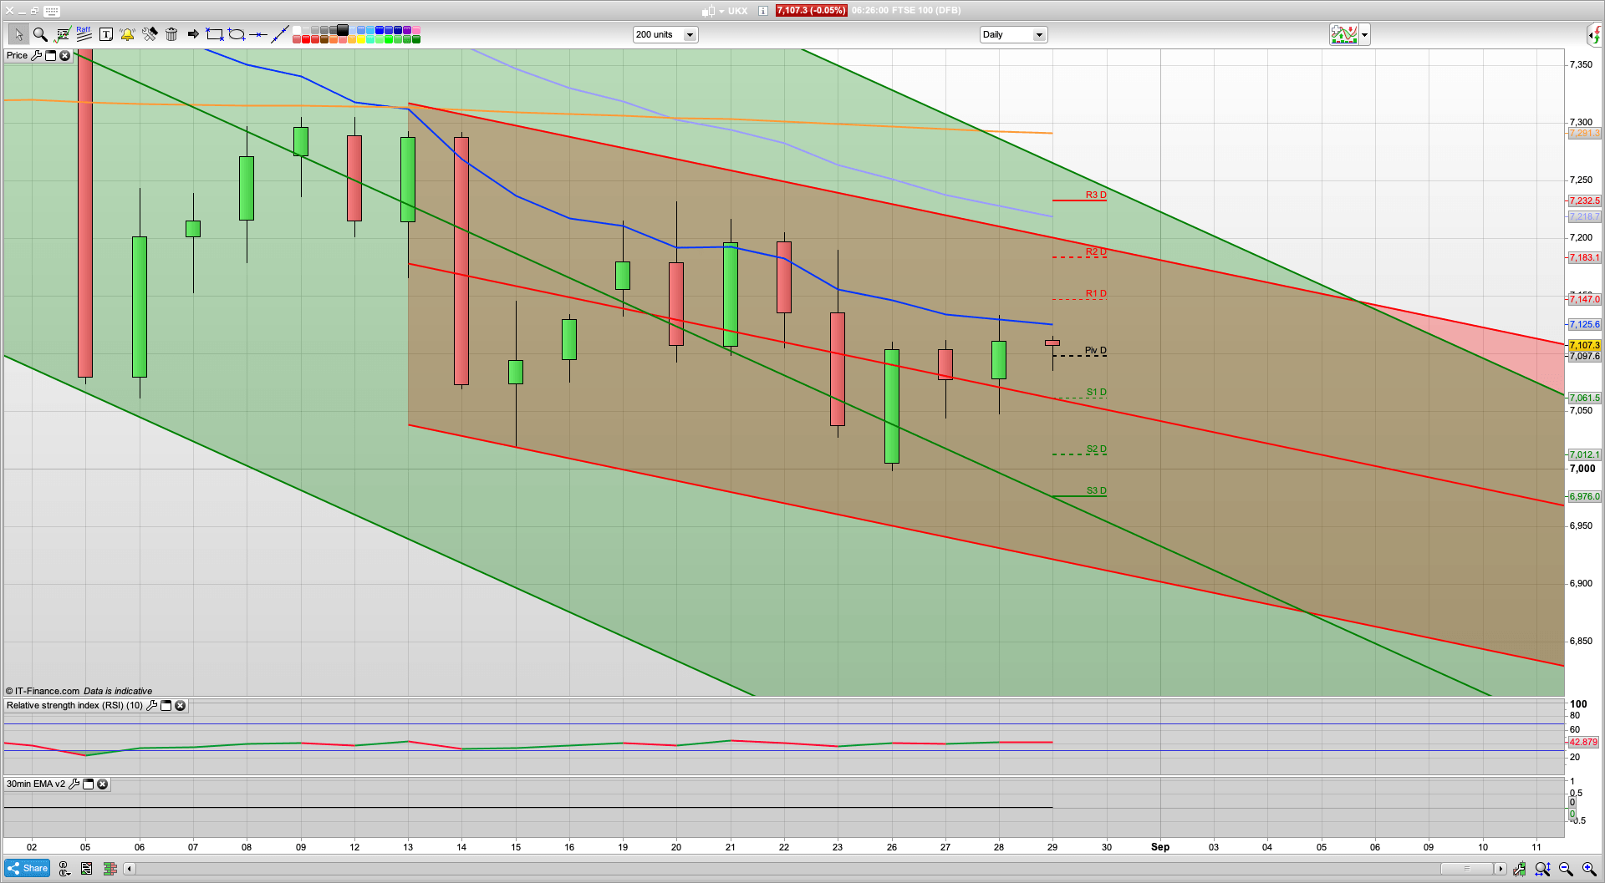
Task: Activate the magnifier zoom tool
Action: [x=40, y=34]
